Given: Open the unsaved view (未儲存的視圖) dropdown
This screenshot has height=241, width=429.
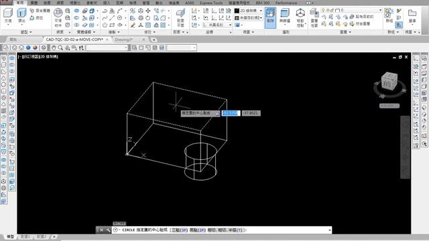Looking at the screenshot, I should click(x=261, y=18).
